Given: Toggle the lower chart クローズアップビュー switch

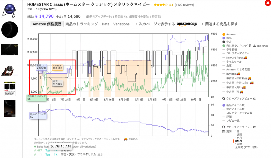Looking at the screenshot, I should pos(255,127).
